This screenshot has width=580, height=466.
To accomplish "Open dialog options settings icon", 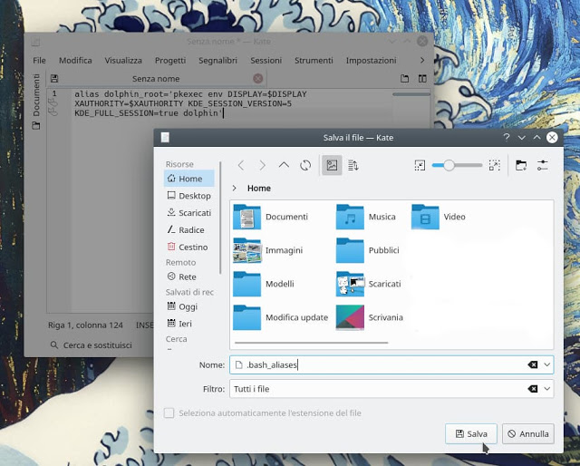I will (542, 165).
